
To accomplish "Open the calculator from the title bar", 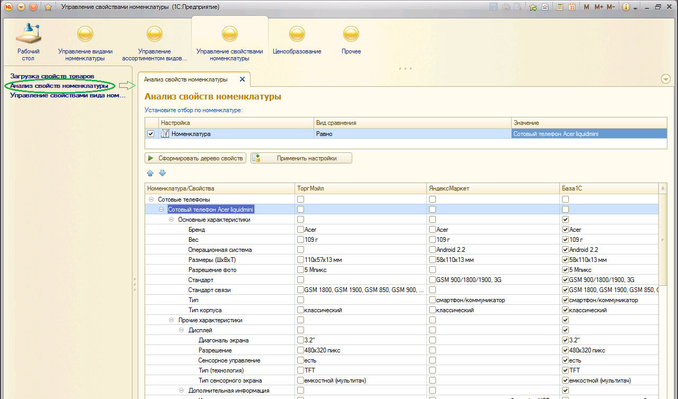I will (560, 7).
